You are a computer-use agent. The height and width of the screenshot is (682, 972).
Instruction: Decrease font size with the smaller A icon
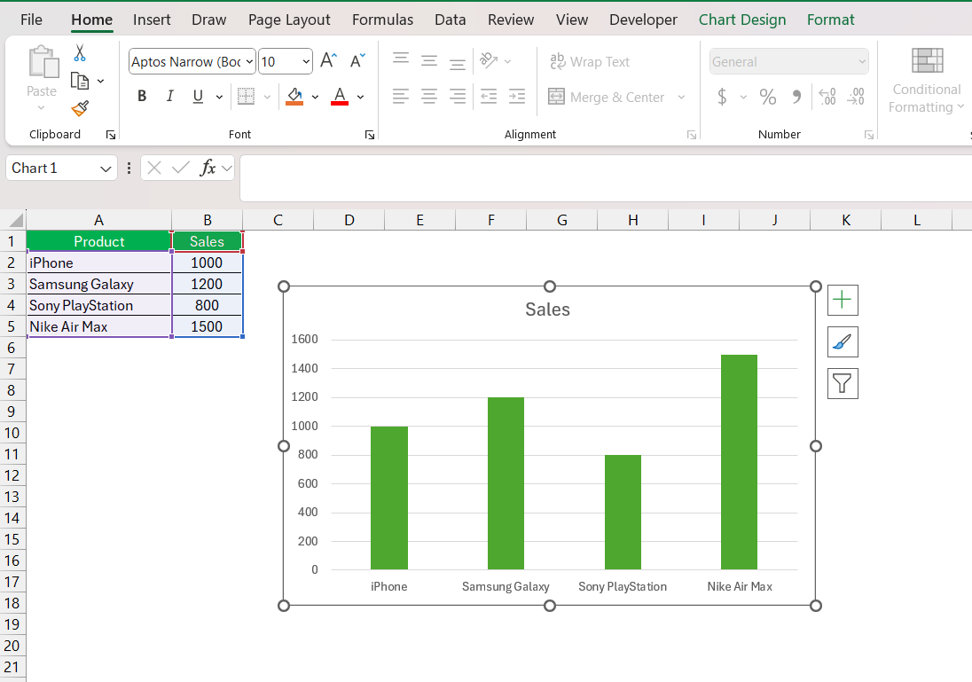pyautogui.click(x=357, y=61)
